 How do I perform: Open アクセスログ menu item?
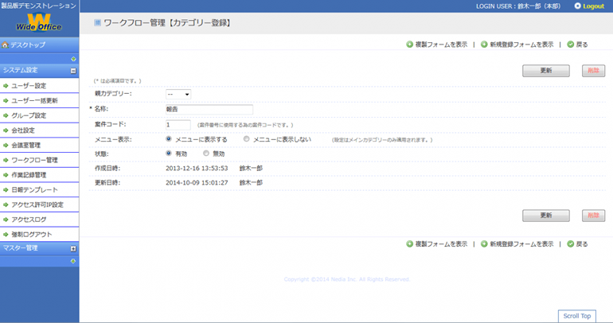39,219
